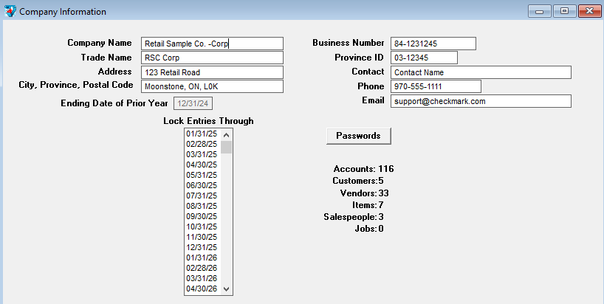
Task: Click the Passwords button
Action: point(358,136)
